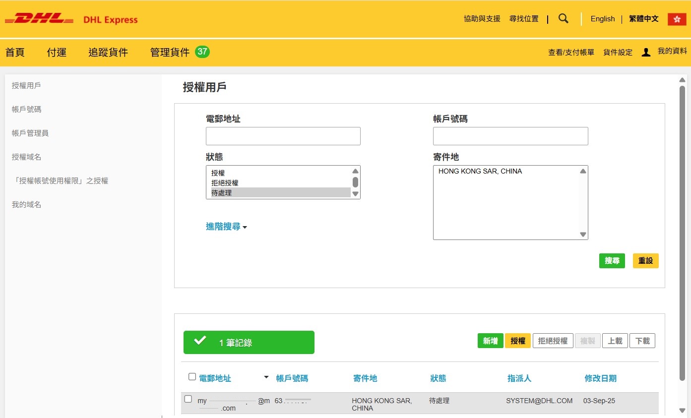This screenshot has width=691, height=418.
Task: Open 我的資料 my profile
Action: click(672, 51)
